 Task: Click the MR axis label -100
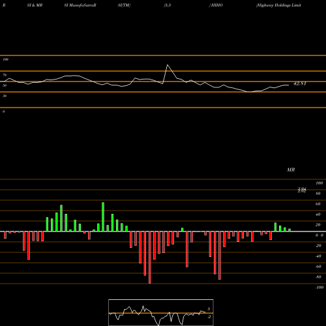[319, 288]
